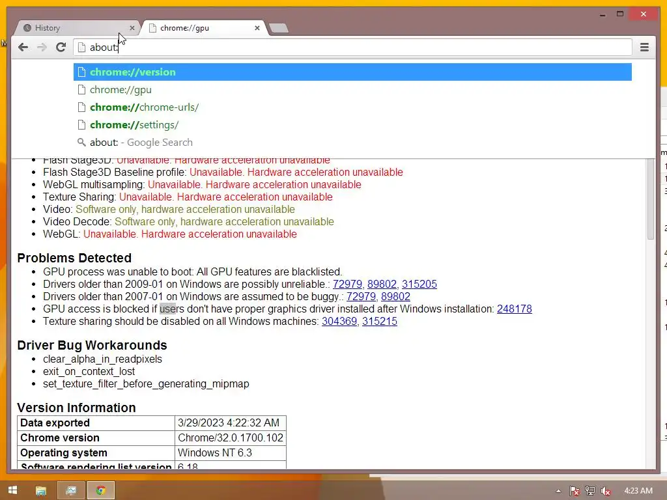The width and height of the screenshot is (667, 500).
Task: Click the Data exported row label
Action: pos(96,423)
